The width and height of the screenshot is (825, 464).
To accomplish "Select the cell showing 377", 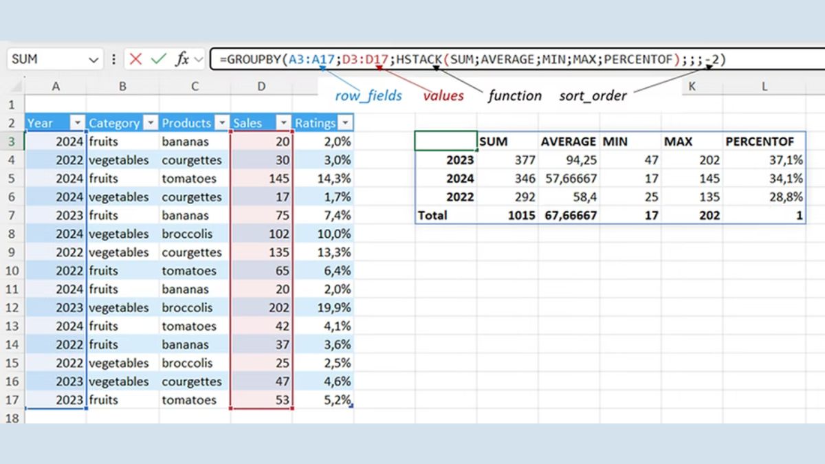I will 507,160.
